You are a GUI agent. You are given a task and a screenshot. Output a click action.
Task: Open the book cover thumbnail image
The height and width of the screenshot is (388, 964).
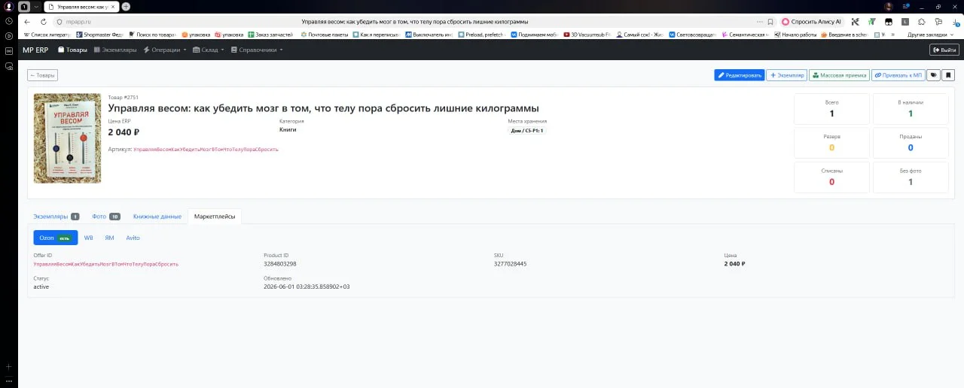click(67, 138)
